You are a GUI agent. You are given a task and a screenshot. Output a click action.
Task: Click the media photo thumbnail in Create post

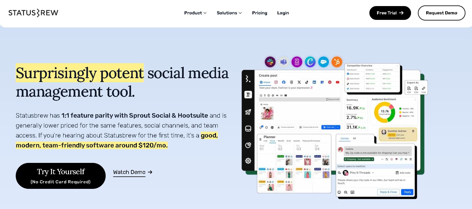pos(267,113)
